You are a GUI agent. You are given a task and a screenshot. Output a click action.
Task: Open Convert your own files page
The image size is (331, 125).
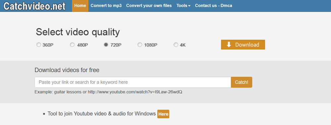coord(149,6)
